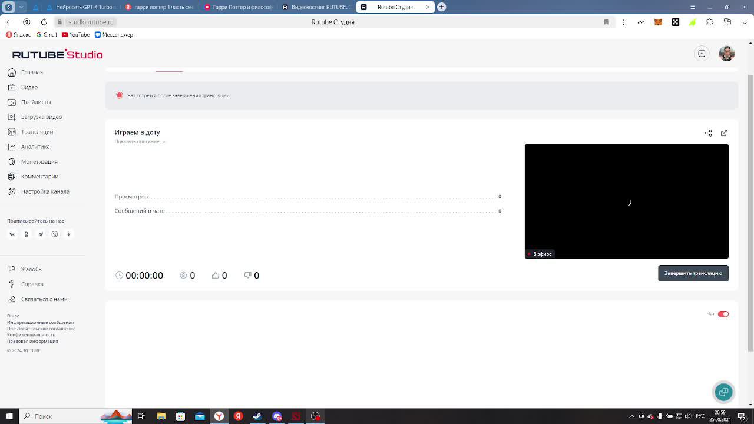
Task: Open File Explorer from taskbar
Action: point(161,416)
